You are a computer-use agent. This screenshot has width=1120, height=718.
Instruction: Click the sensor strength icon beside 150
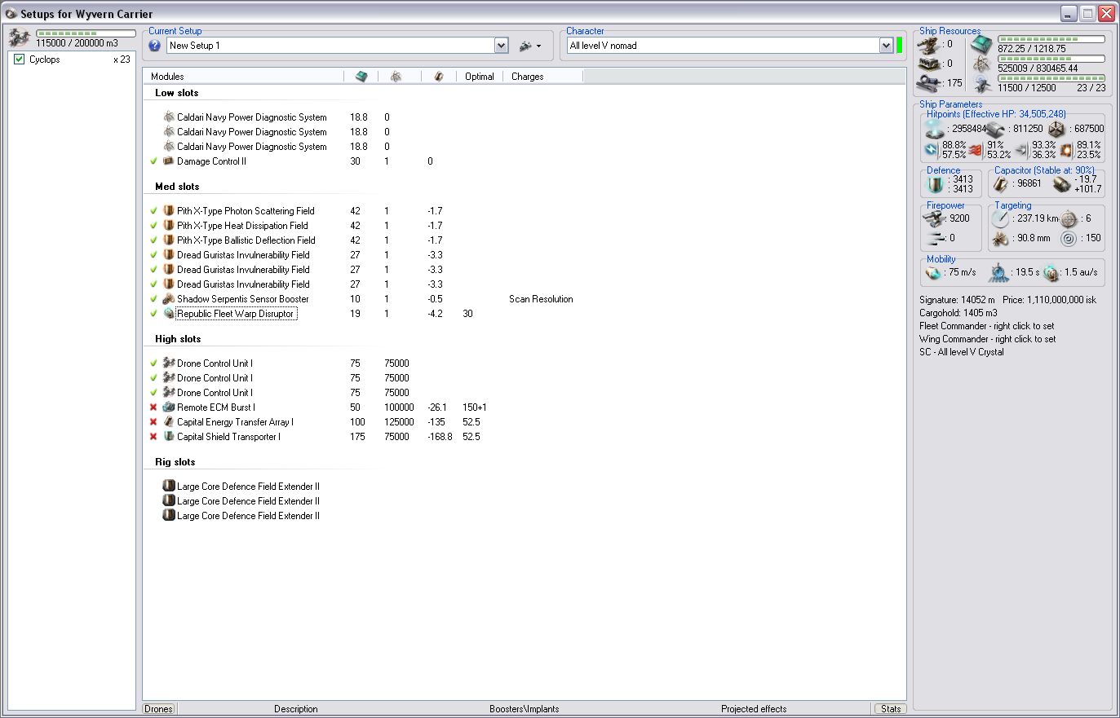pos(1069,239)
